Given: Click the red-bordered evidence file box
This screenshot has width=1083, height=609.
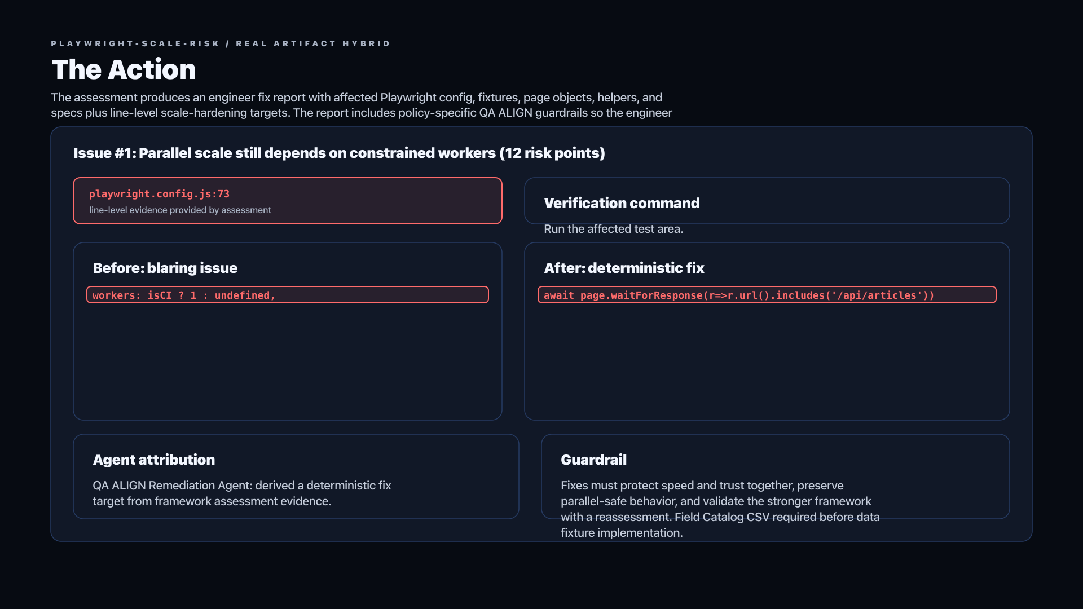Looking at the screenshot, I should [x=288, y=201].
